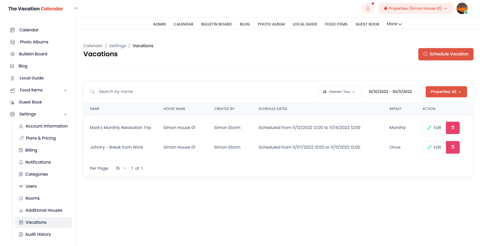Open the Properties: All dropdown
480x246 pixels.
click(x=446, y=92)
